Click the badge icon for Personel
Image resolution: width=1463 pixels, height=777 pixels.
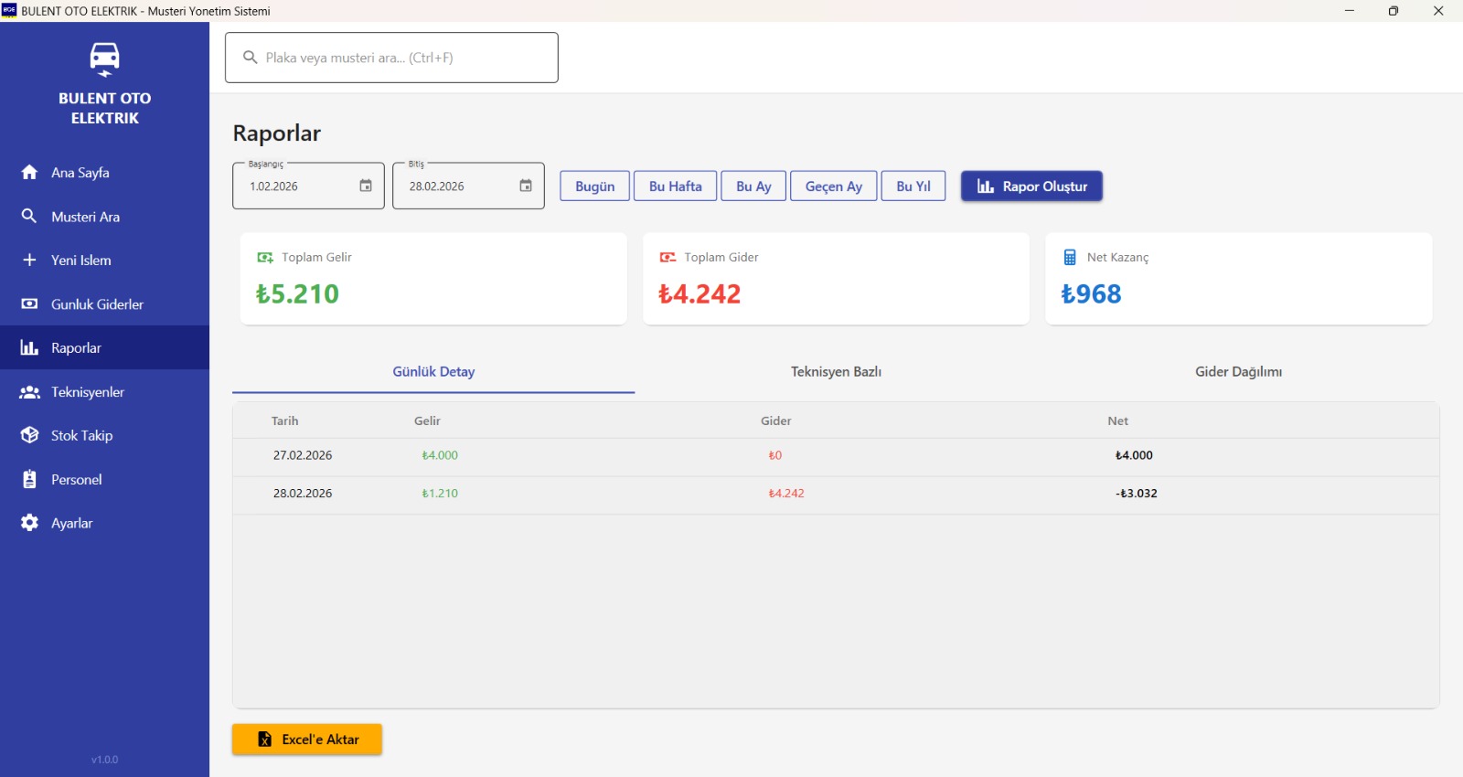[29, 480]
